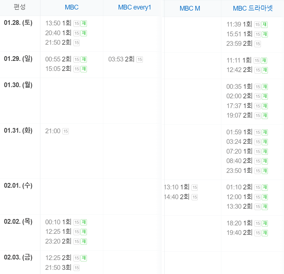
Task: Click green 재 badge beside 드라마넷 07:20
Action: tap(265, 152)
